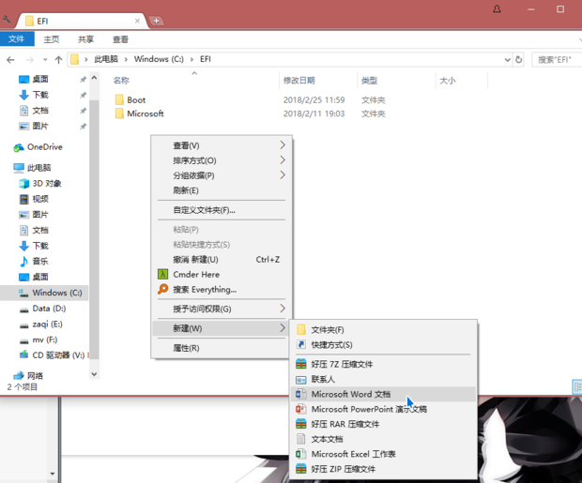The height and width of the screenshot is (483, 582).
Task: Click Windows (C:) in the address breadcrumb
Action: [159, 59]
